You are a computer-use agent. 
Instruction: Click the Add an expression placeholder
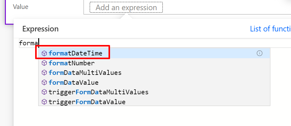[x=126, y=7]
